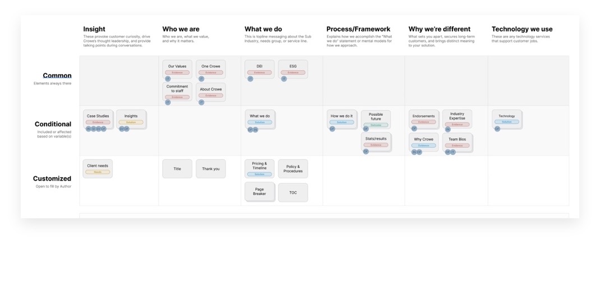Select the Page Breaker card
Screen dimensions: 600x283
(260, 192)
